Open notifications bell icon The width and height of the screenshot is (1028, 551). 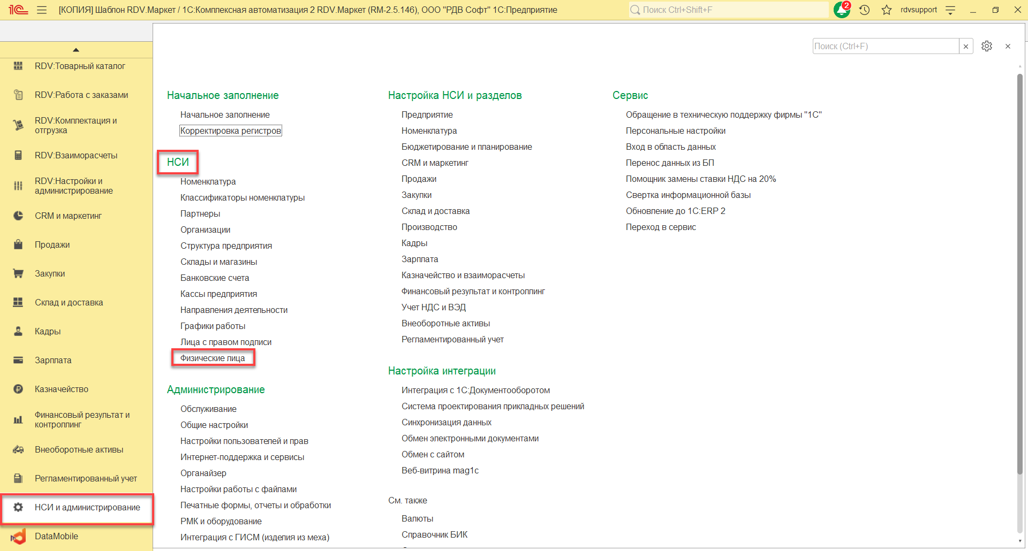click(x=842, y=10)
